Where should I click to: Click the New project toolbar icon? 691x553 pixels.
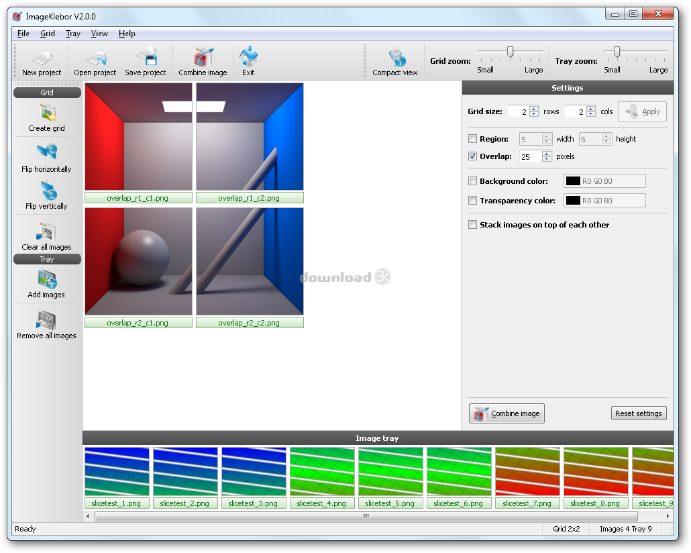pyautogui.click(x=41, y=62)
